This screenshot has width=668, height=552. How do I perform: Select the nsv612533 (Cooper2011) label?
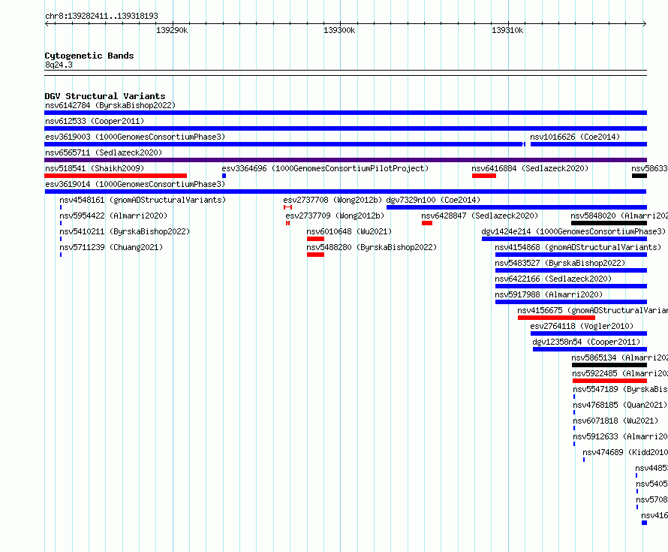[x=95, y=121]
